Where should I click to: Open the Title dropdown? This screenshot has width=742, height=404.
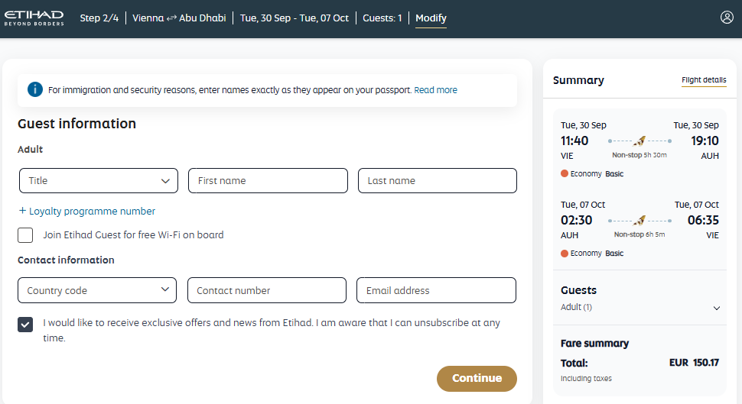99,180
